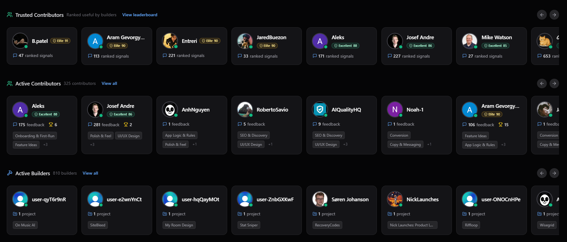This screenshot has width=567, height=242.
Task: Click the Elite 90 badge beside Entreri
Action: (x=210, y=41)
